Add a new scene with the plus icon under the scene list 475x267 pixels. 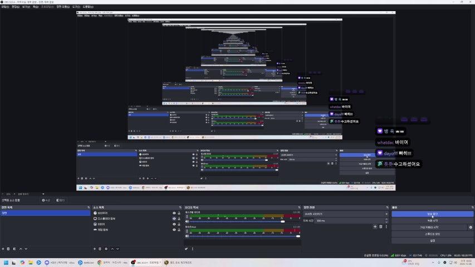tap(3, 249)
